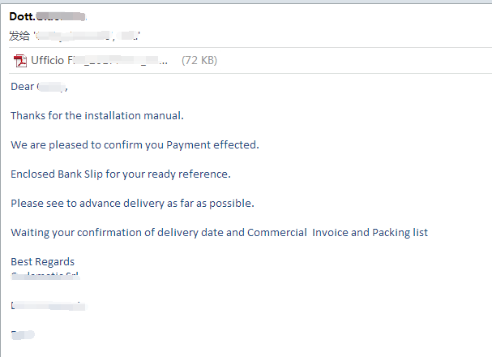Open the PDF attachment icon
The height and width of the screenshot is (357, 492).
(20, 61)
